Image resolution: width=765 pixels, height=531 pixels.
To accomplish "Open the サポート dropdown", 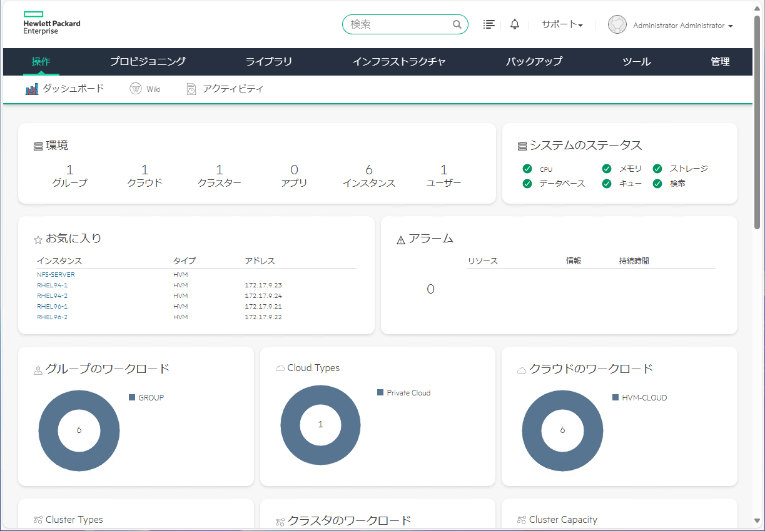I will (562, 24).
